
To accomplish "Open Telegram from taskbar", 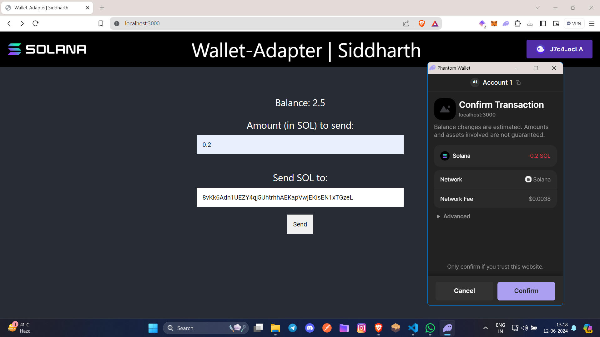I will coord(292,328).
